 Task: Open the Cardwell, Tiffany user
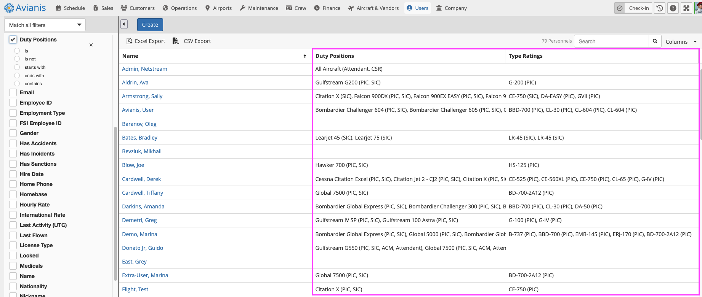(143, 193)
